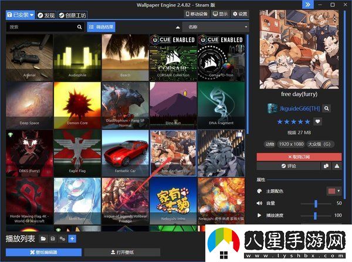Screen dimensions: 352x262
Task: Select the Beach wallpaper
Action: (126, 57)
